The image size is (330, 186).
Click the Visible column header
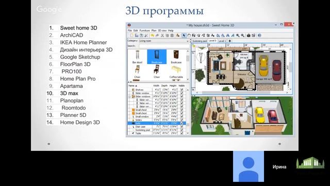tap(181, 86)
